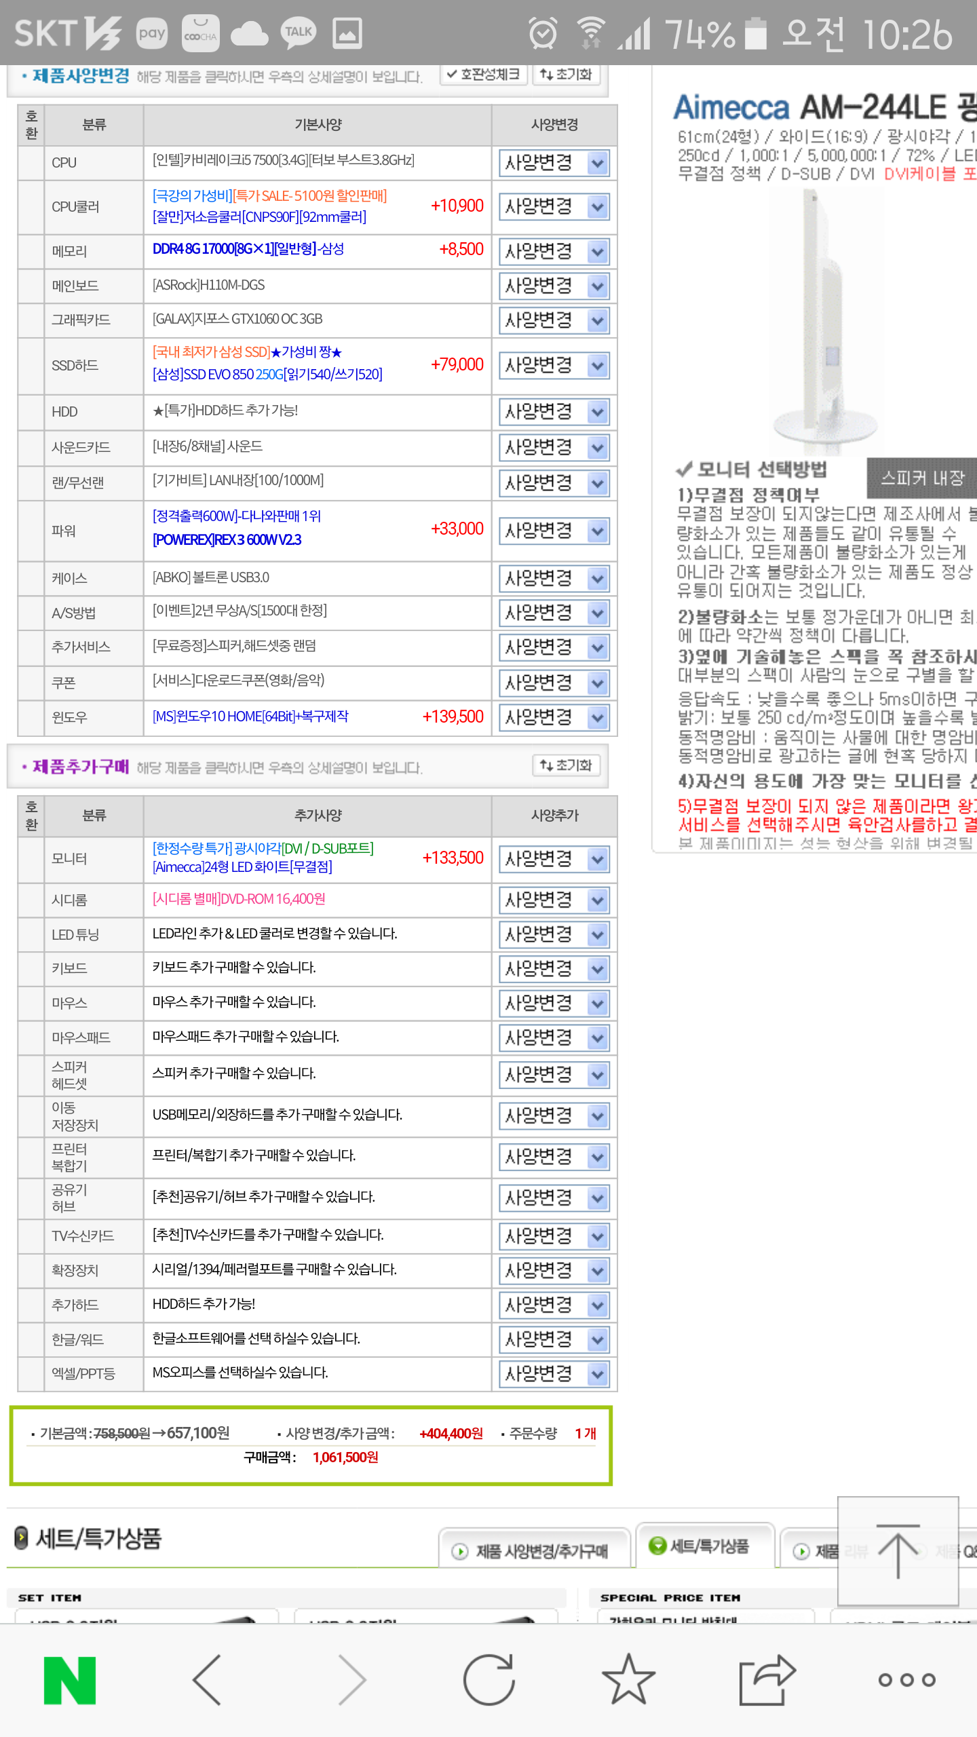Open the SSD하드 사양변경 dropdown

coord(554,366)
